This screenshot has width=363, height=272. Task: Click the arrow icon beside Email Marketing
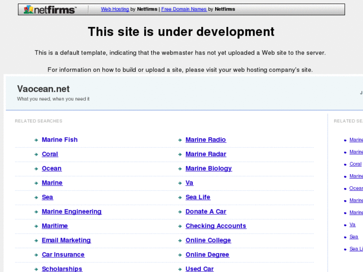36,241
